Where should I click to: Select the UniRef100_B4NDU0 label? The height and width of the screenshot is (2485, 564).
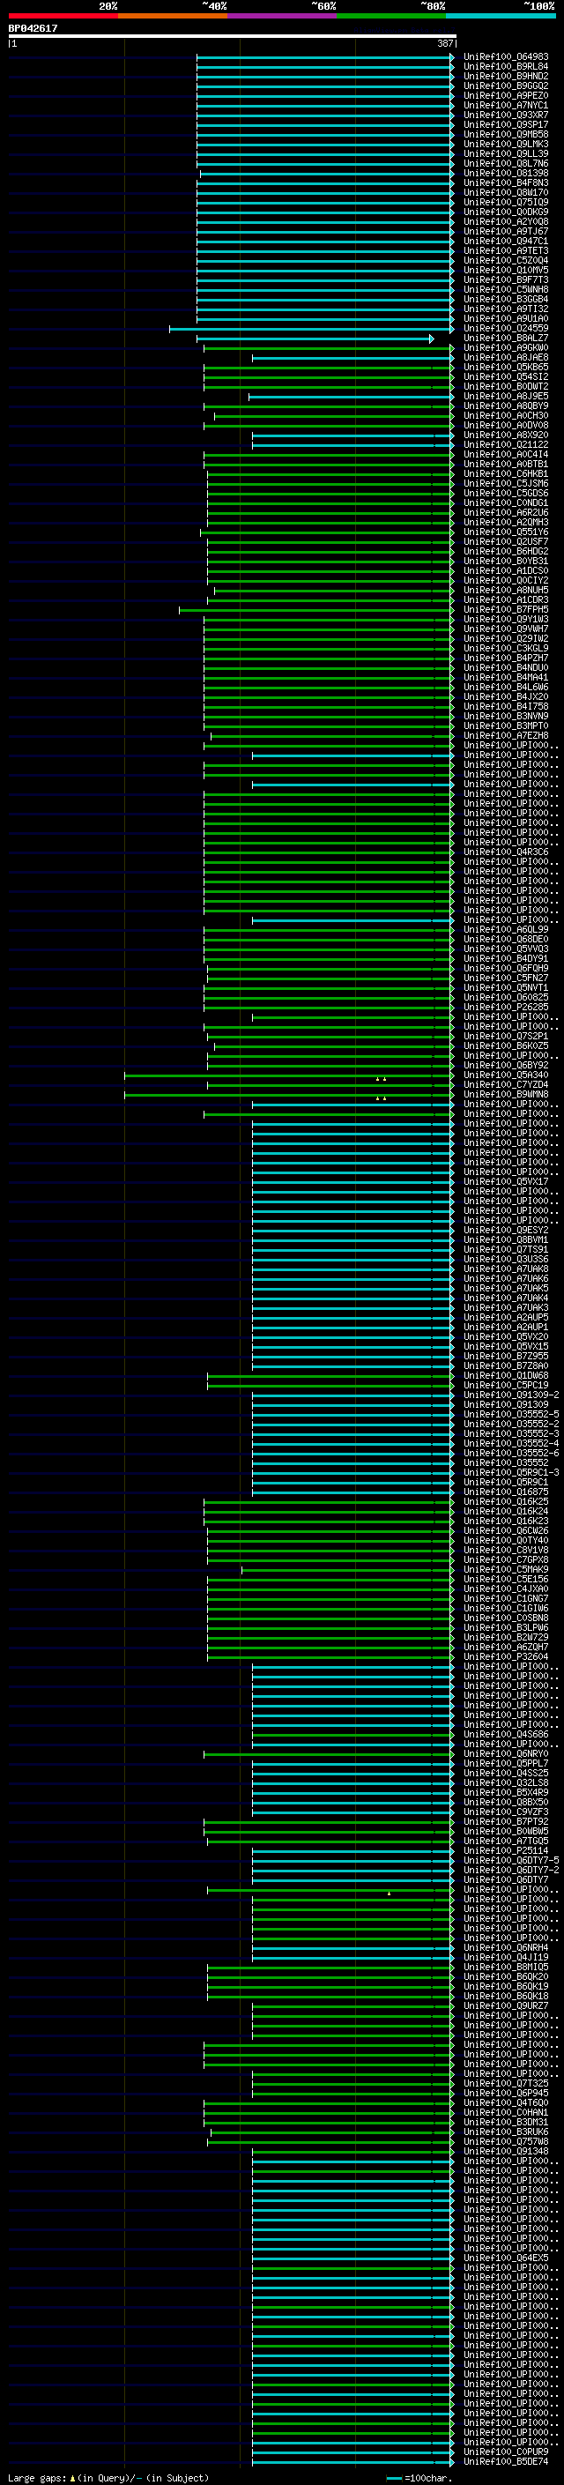(x=505, y=667)
